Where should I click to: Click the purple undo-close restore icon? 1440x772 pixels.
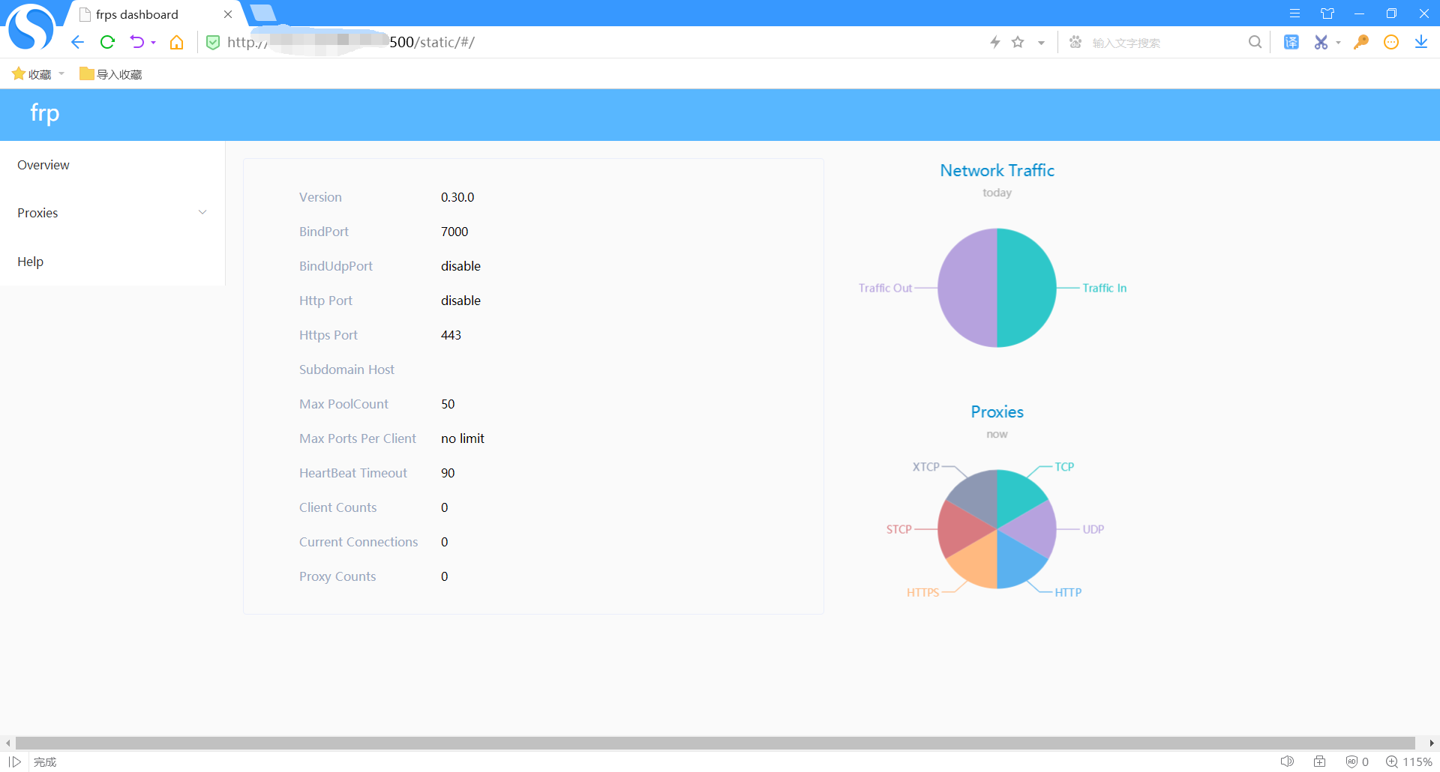[x=136, y=42]
